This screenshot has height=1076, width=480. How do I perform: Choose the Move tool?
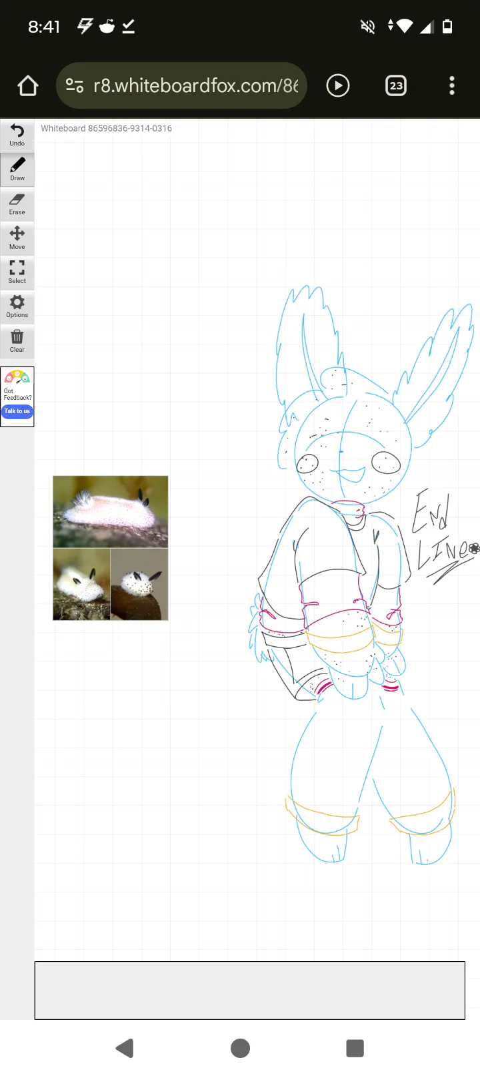click(x=17, y=238)
